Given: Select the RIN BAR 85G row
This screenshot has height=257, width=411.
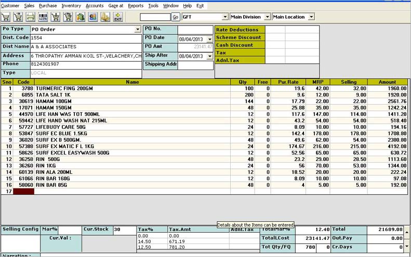Looking at the screenshot, I should (x=204, y=185).
